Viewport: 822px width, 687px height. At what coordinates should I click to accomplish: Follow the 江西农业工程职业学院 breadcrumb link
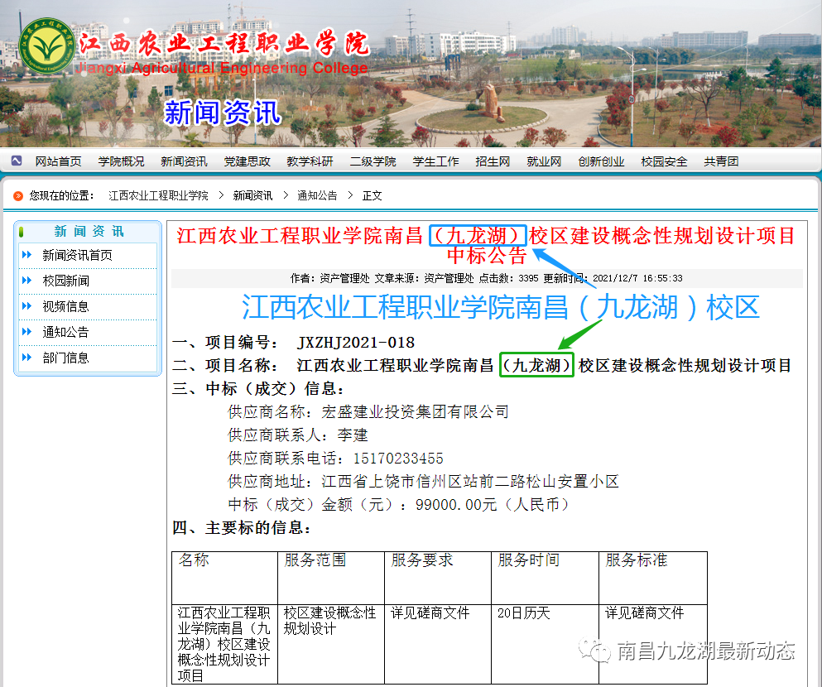[x=158, y=196]
